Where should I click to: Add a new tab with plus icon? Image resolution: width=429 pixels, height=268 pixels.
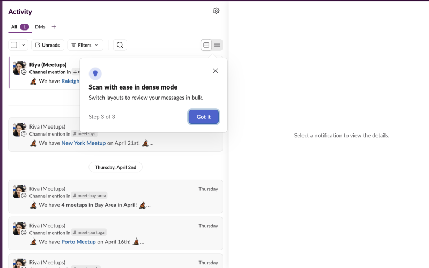click(x=54, y=27)
